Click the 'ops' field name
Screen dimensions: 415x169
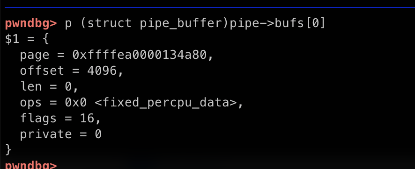[x=31, y=103]
